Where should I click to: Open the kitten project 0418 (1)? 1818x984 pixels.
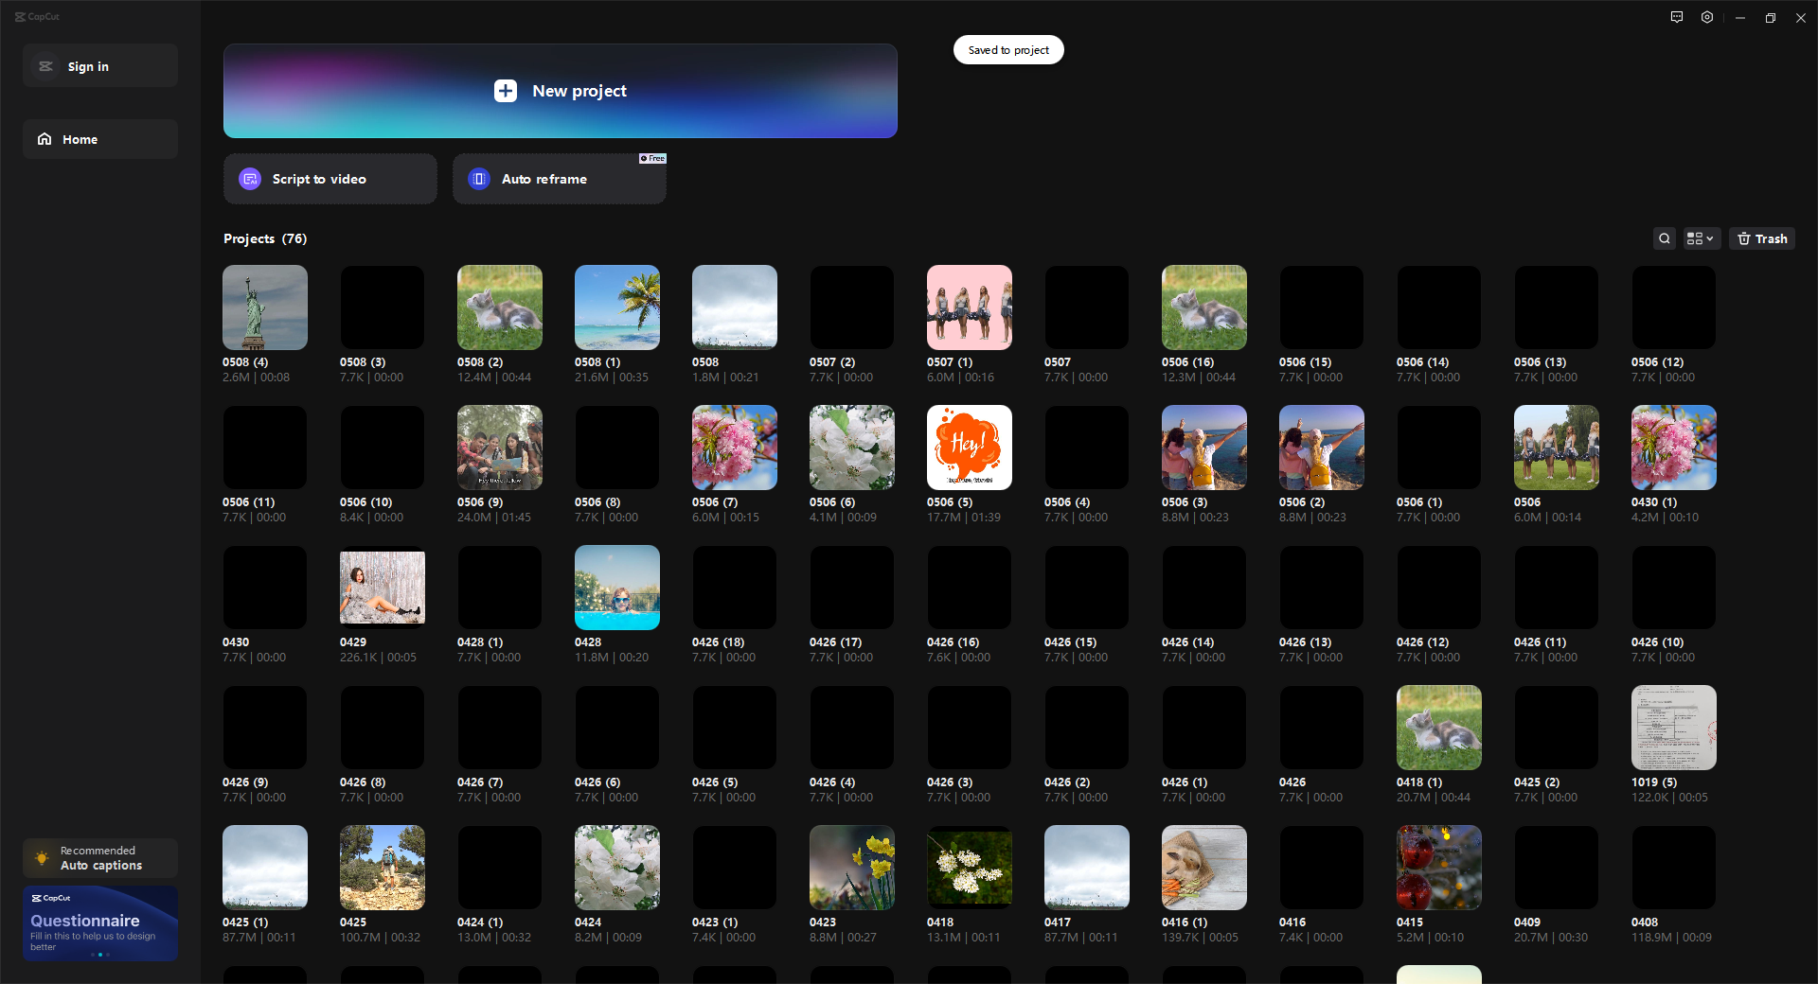(x=1437, y=727)
